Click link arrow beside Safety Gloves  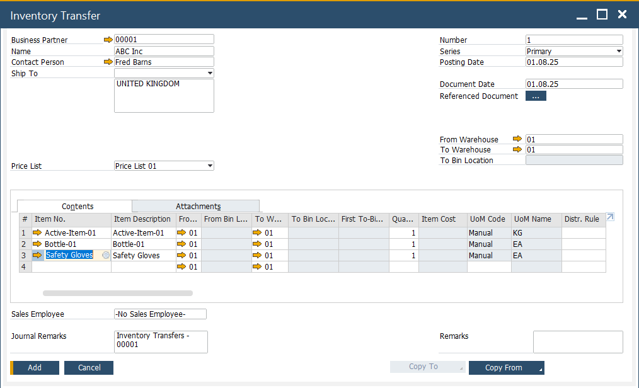click(x=37, y=256)
